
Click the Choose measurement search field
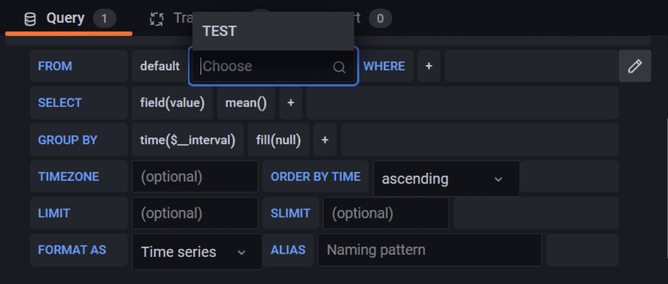pos(264,66)
